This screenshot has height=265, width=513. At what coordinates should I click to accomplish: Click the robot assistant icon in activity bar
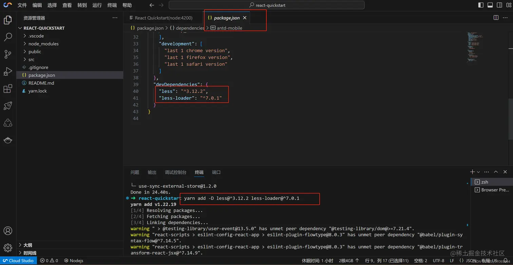(7, 140)
